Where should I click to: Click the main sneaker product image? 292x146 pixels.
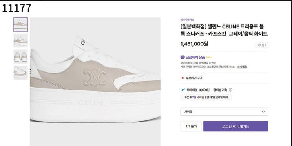point(95,82)
